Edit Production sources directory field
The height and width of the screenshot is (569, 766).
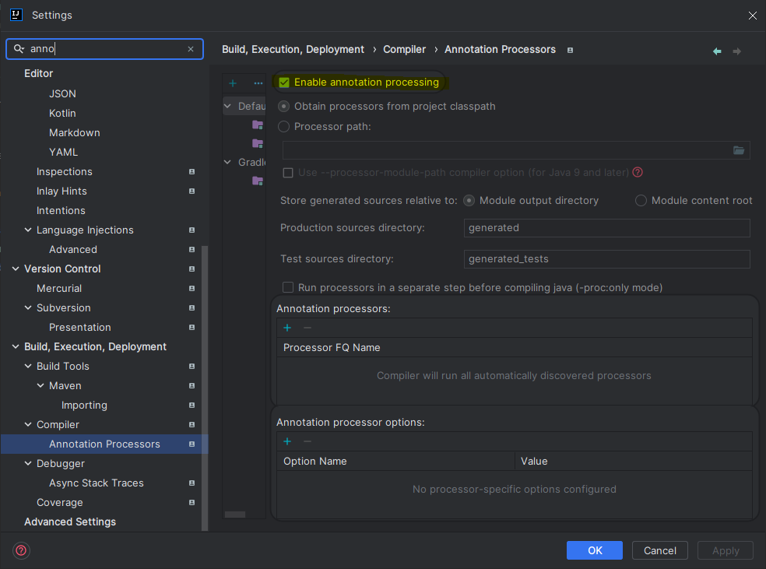click(x=606, y=227)
